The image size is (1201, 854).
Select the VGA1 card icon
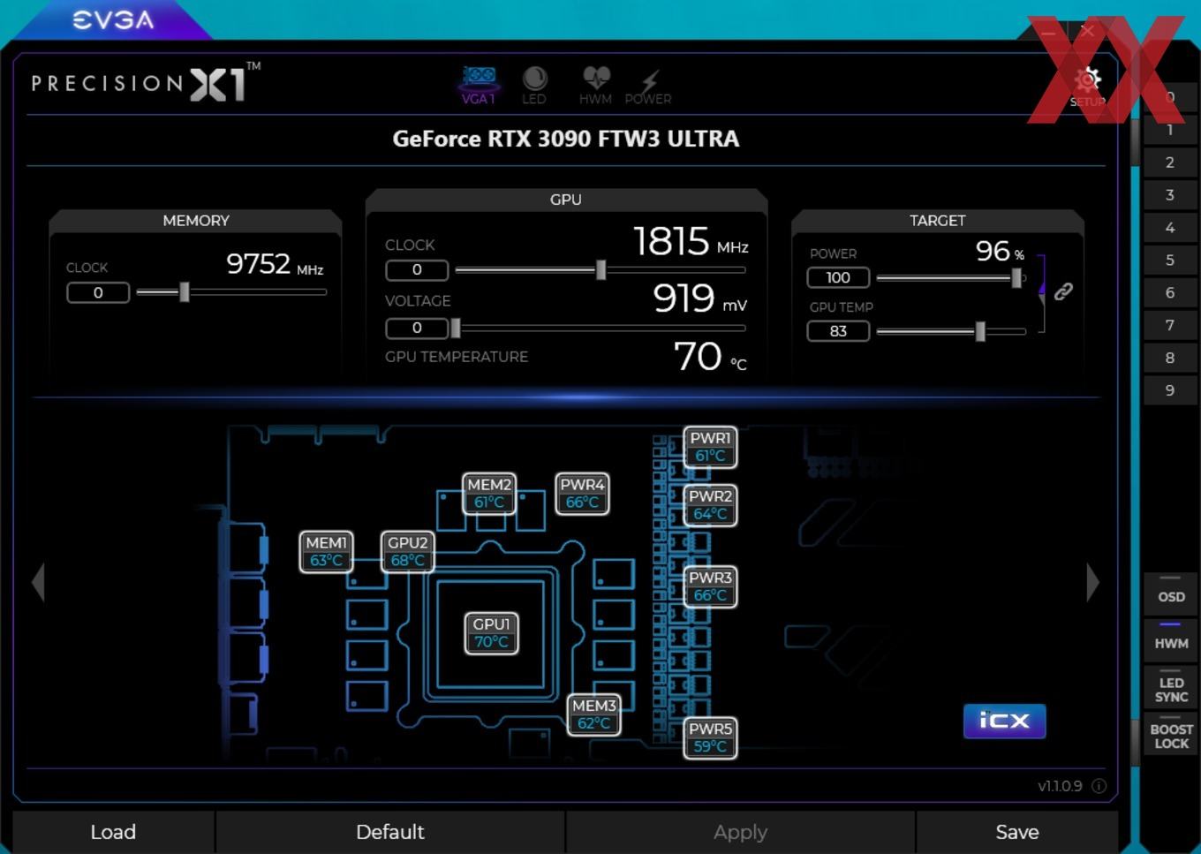pos(479,85)
